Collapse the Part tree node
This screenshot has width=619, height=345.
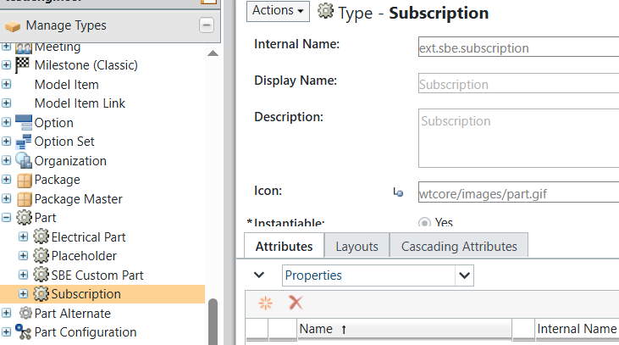(7, 218)
